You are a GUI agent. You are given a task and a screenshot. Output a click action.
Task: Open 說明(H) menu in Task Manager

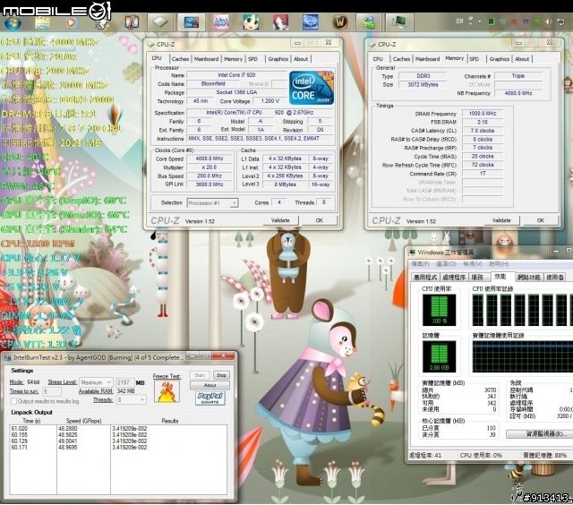(x=499, y=264)
